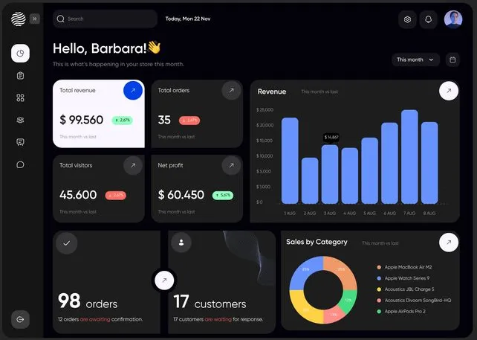This screenshot has height=340, width=477.
Task: Open the chat bubble sidebar icon
Action: [x=20, y=165]
